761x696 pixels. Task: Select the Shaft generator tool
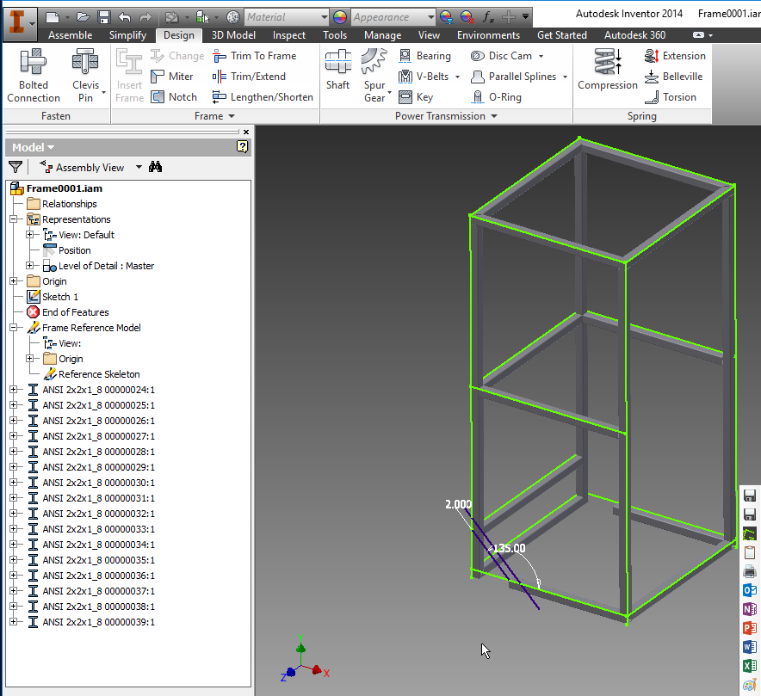[337, 69]
